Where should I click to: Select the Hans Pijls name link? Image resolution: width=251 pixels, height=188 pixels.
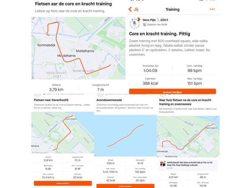[149, 20]
